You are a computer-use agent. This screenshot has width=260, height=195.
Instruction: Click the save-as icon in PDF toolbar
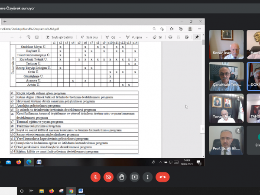tap(187, 37)
